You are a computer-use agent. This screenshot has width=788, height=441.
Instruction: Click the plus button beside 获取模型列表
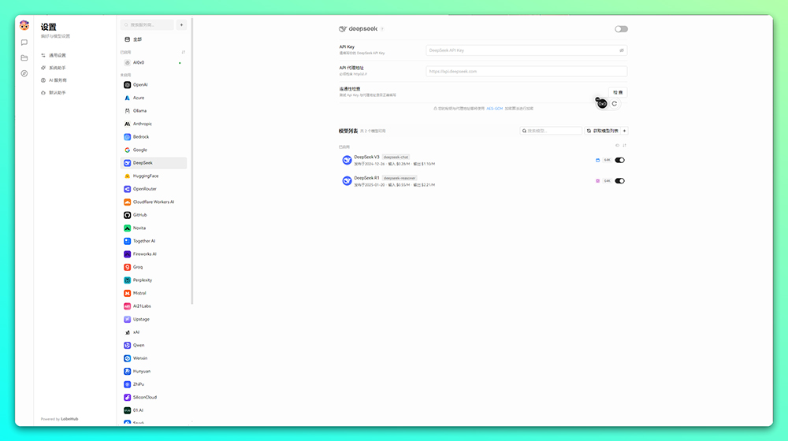click(625, 131)
